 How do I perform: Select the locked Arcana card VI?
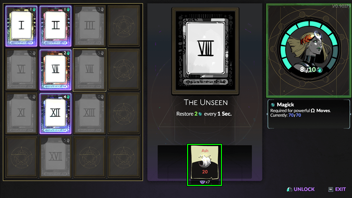(21, 70)
